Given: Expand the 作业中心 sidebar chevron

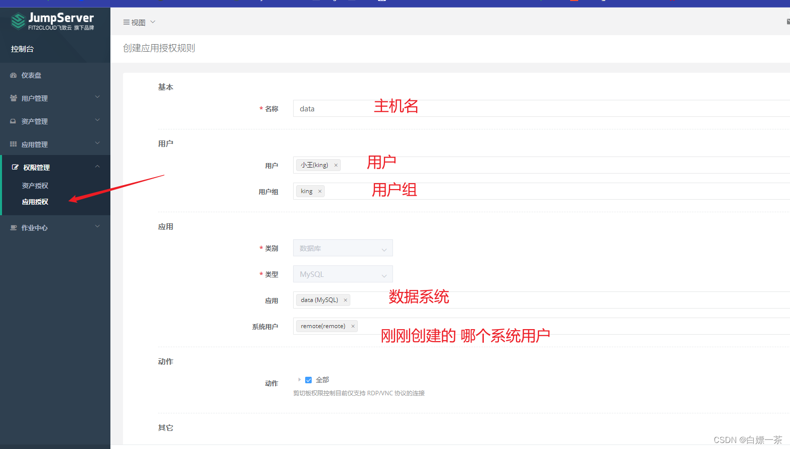Looking at the screenshot, I should click(x=97, y=227).
